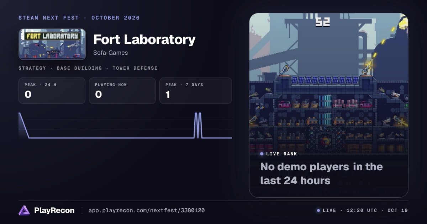Open the Fort Laboratory capsule thumbnail
427x224 pixels.
(x=52, y=44)
